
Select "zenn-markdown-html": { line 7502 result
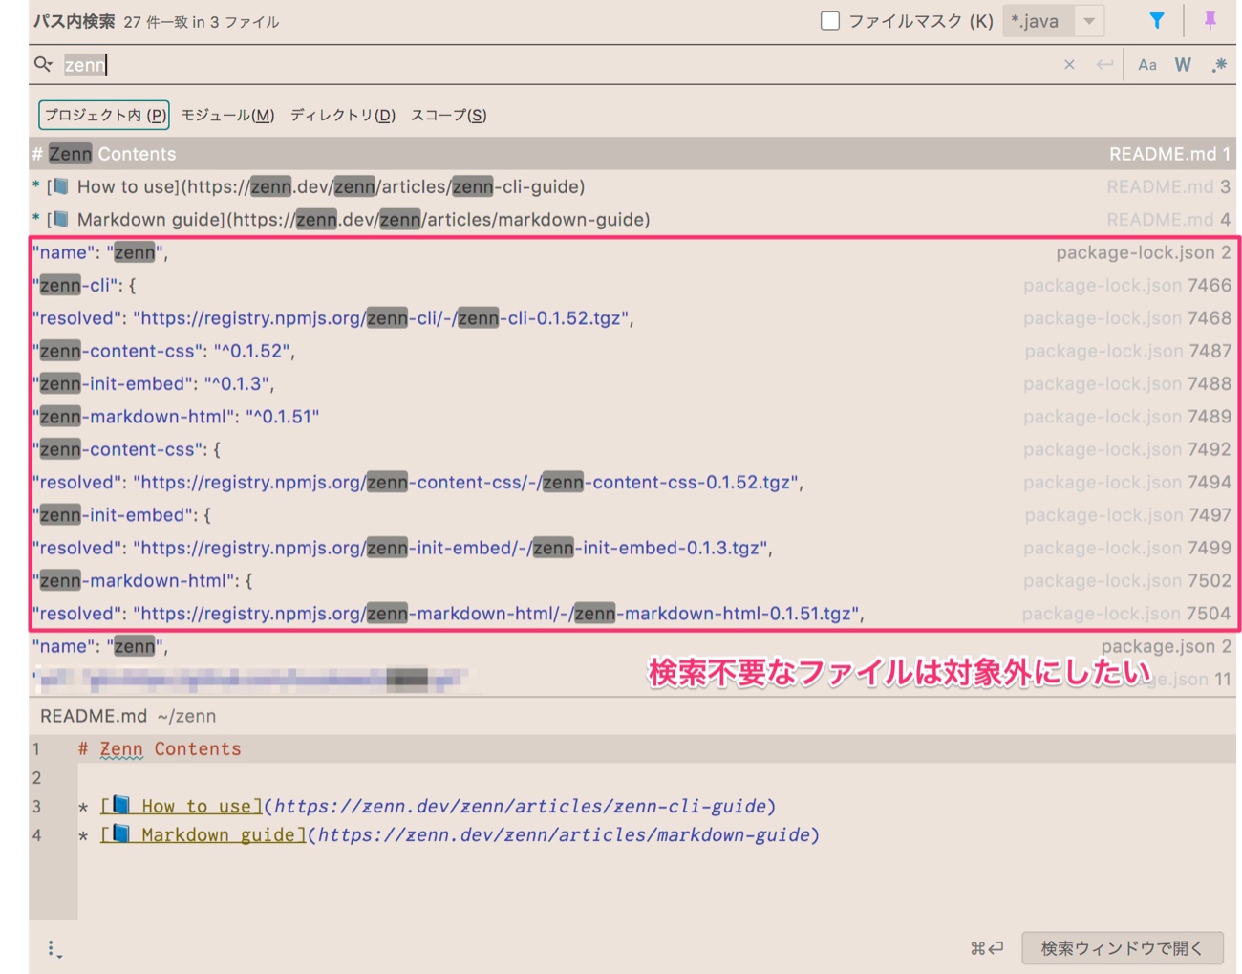(x=632, y=580)
